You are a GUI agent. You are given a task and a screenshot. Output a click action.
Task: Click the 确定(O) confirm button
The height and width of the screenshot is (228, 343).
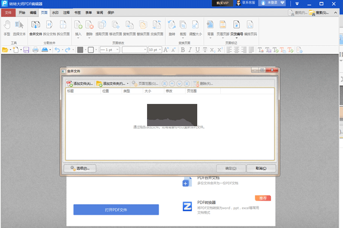click(231, 168)
